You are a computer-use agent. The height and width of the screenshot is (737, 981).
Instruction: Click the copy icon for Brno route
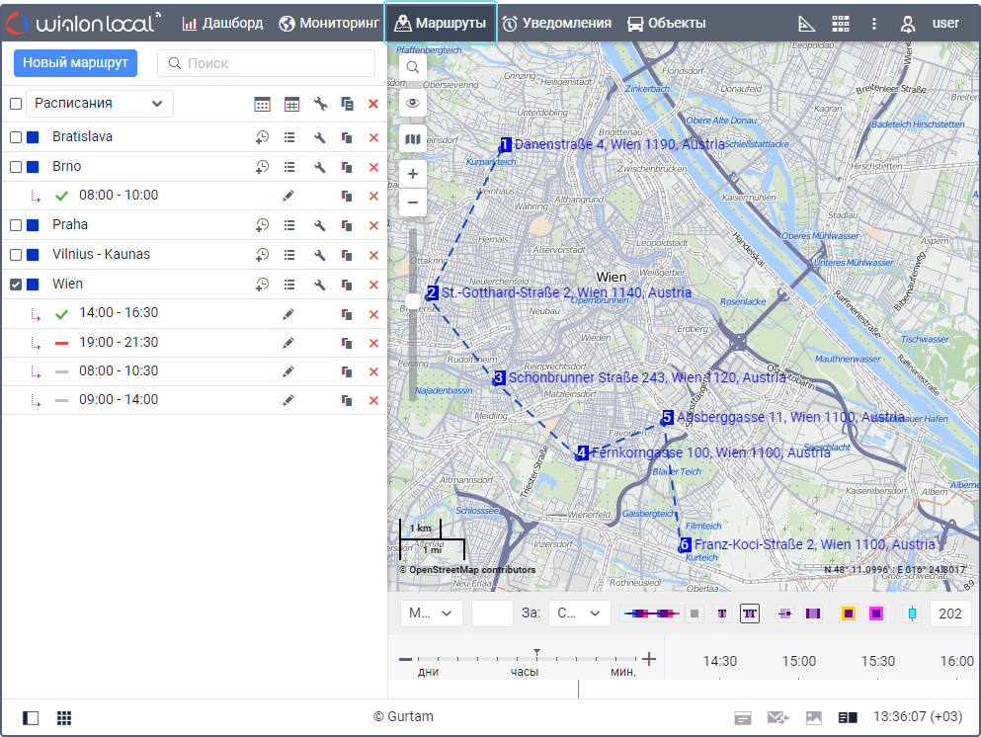pos(347,168)
